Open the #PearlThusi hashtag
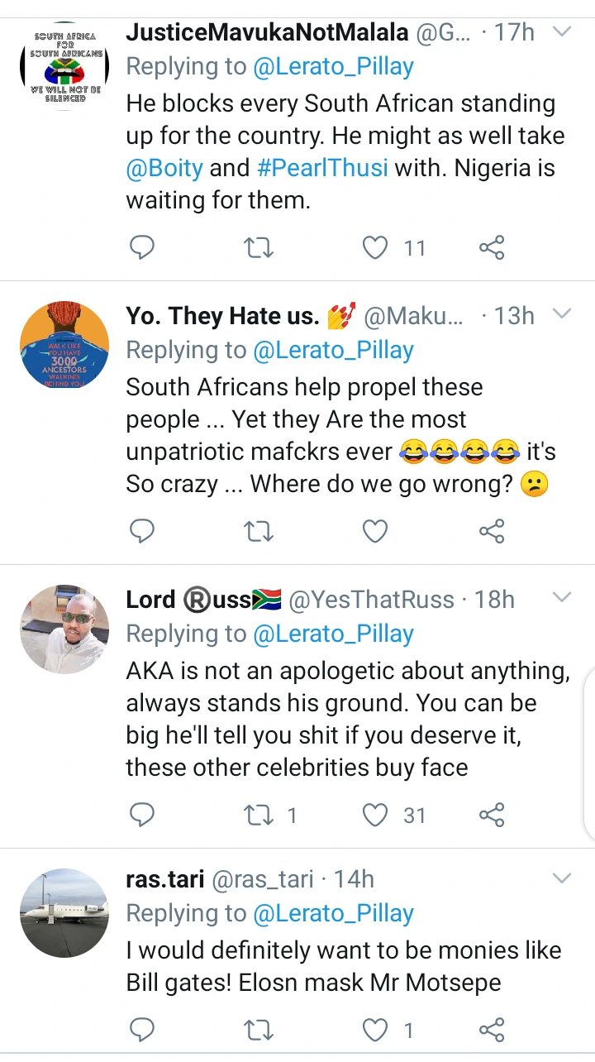This screenshot has width=595, height=1062. 322,168
